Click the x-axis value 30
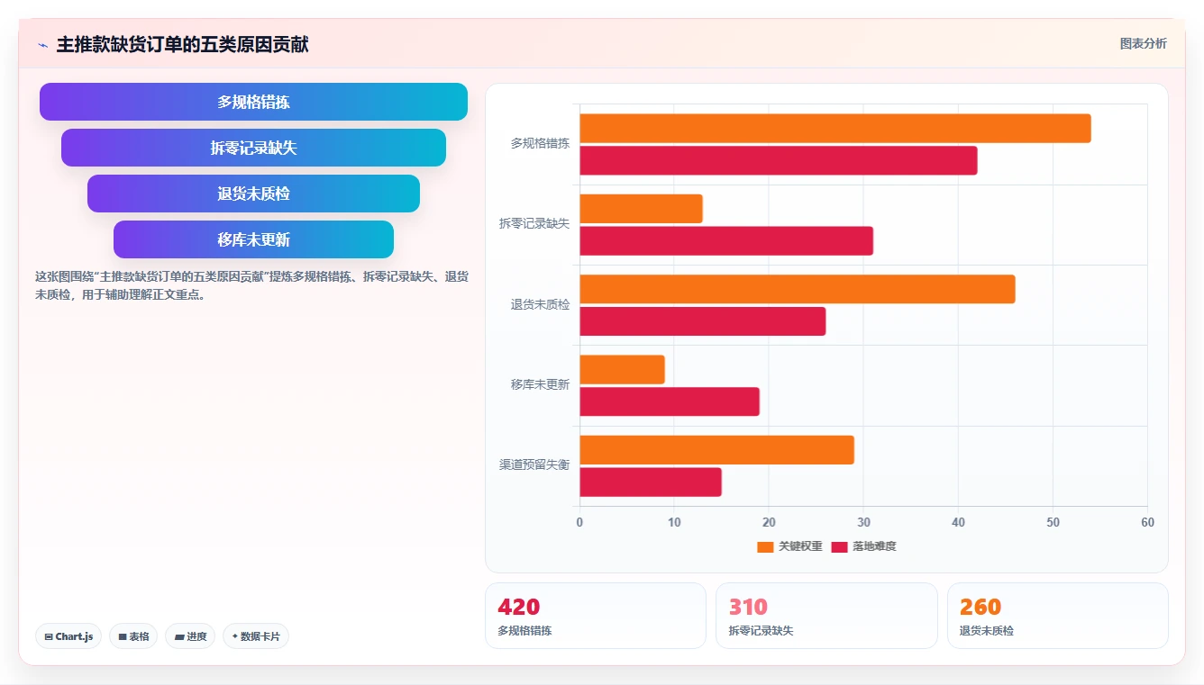This screenshot has width=1204, height=685. coord(863,523)
